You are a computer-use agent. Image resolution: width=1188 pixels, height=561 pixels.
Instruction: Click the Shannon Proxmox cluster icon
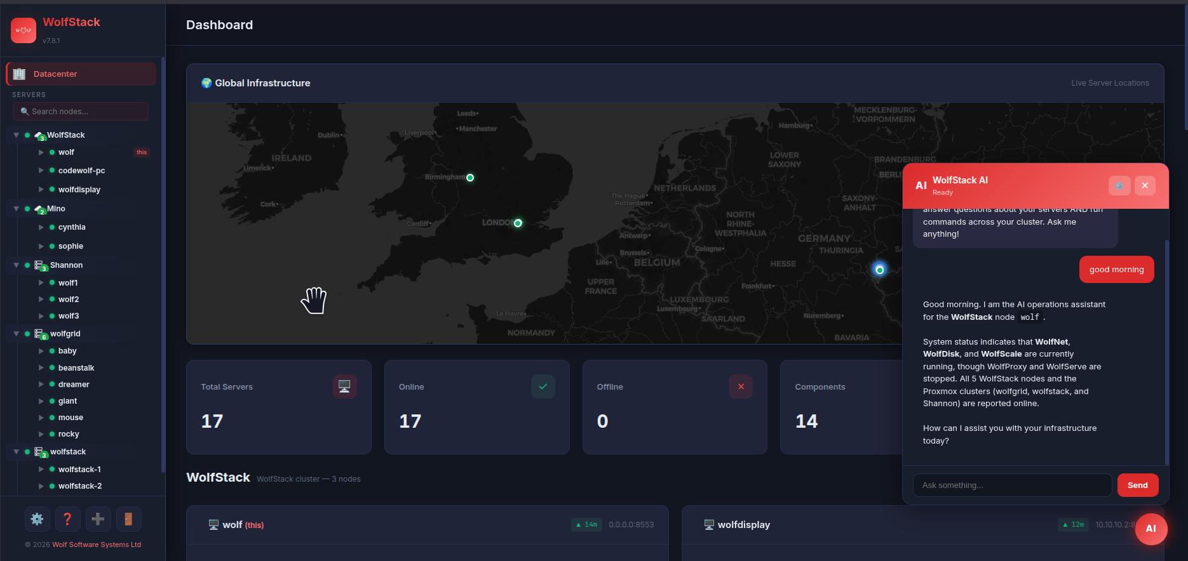click(x=41, y=266)
